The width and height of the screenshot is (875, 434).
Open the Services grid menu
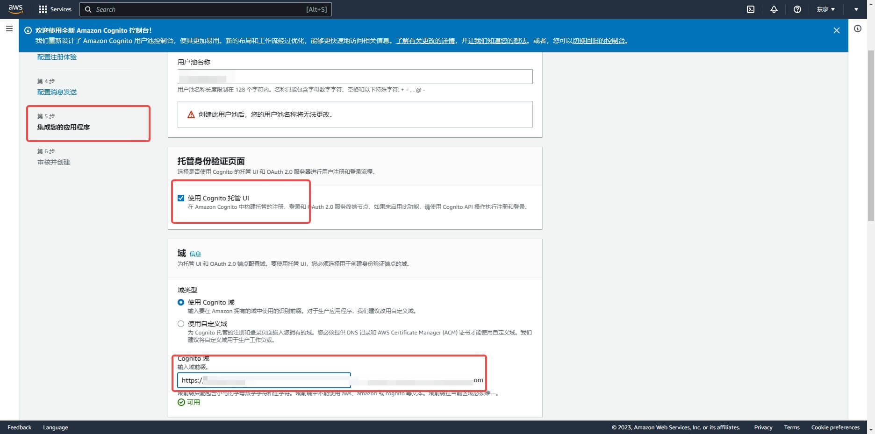tap(55, 9)
